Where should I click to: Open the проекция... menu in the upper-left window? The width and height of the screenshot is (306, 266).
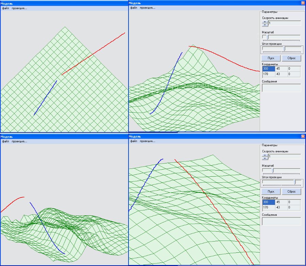pyautogui.click(x=19, y=8)
